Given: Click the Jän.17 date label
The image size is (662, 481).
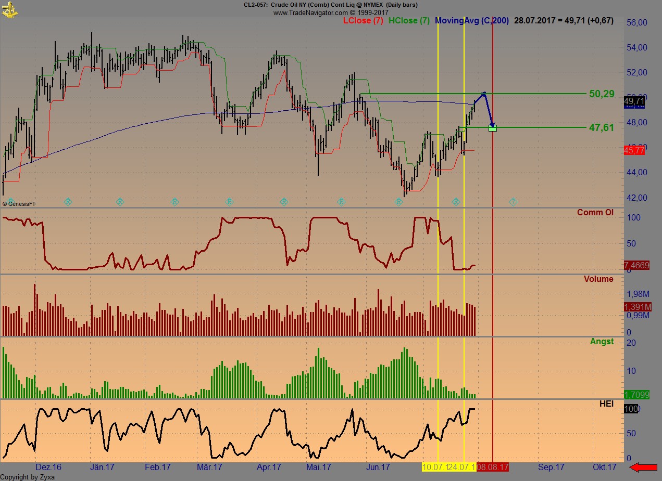Looking at the screenshot, I should point(103,467).
